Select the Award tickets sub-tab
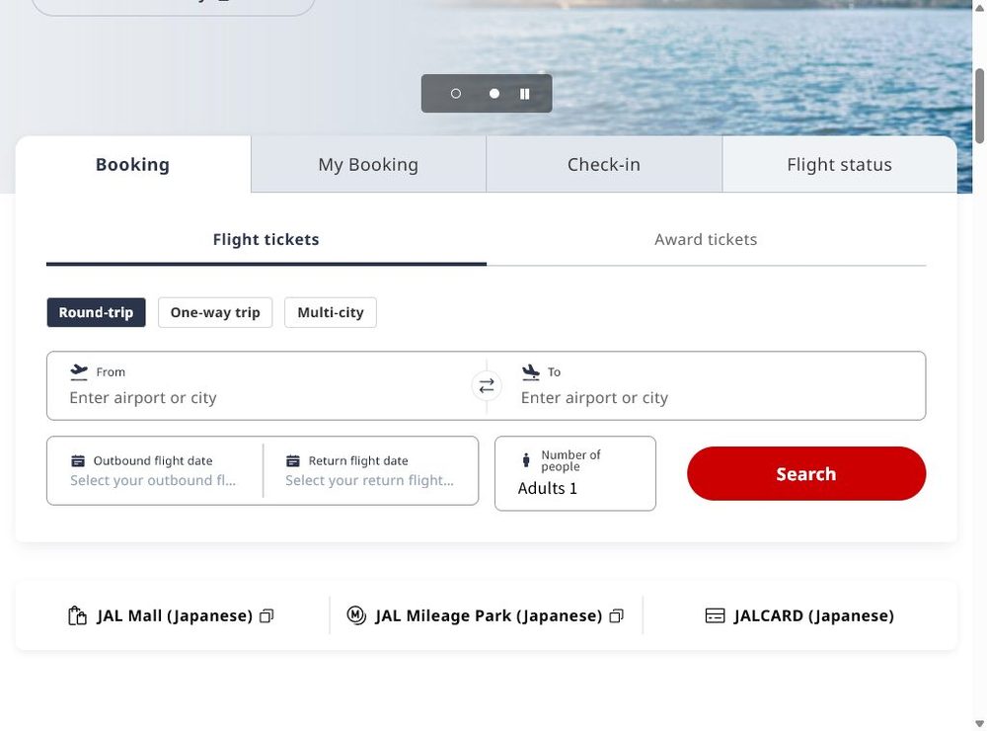The height and width of the screenshot is (731, 987). (707, 240)
